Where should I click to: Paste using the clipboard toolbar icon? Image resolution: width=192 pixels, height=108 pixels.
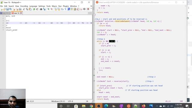tap(30, 9)
